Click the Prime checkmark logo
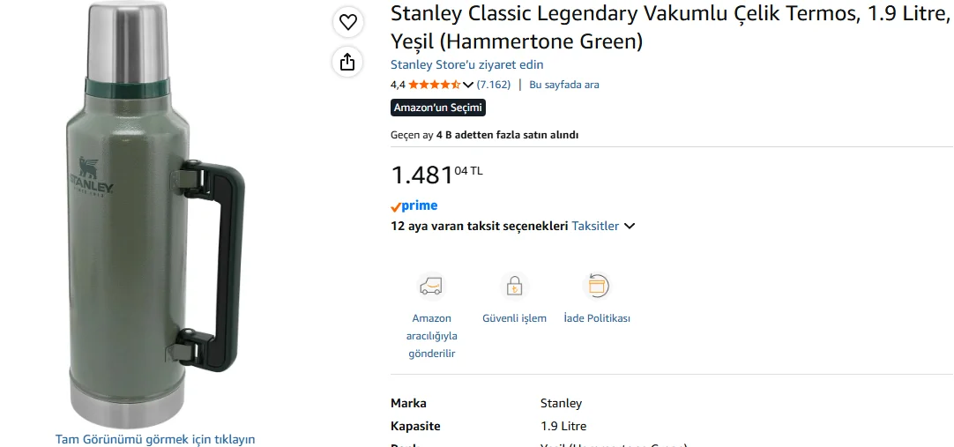The image size is (954, 447). tap(414, 205)
